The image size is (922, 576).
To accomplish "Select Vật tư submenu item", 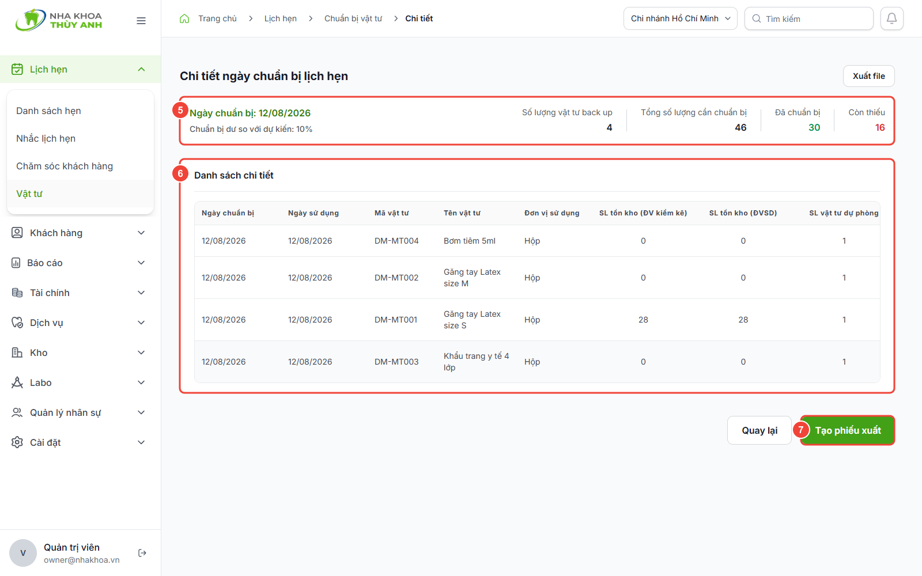I will (x=80, y=194).
